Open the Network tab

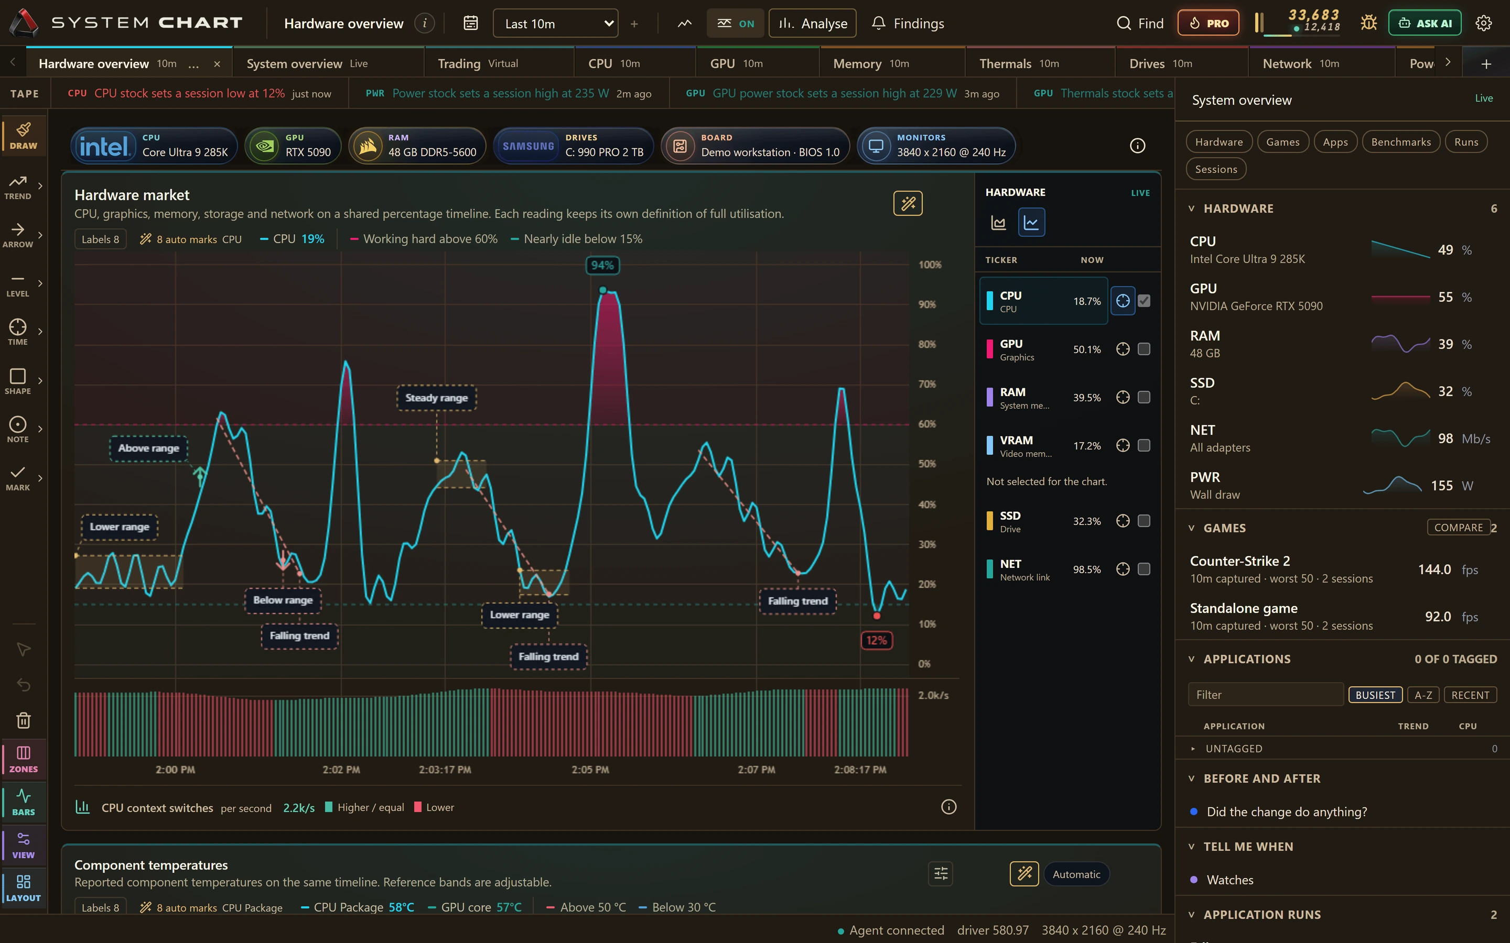(1322, 63)
